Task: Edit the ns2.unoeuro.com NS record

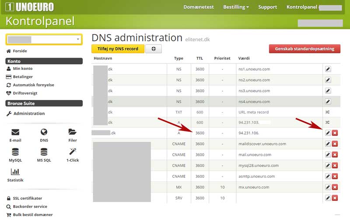Action: pos(328,80)
